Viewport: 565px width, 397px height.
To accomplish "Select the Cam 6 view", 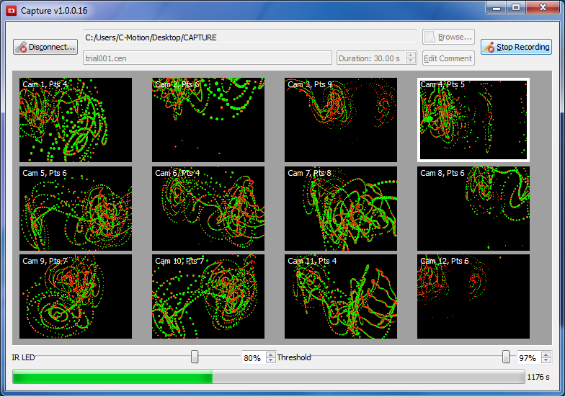I will pos(208,208).
